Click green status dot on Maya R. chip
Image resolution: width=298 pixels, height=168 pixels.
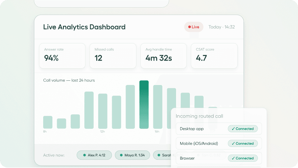[x=121, y=155]
